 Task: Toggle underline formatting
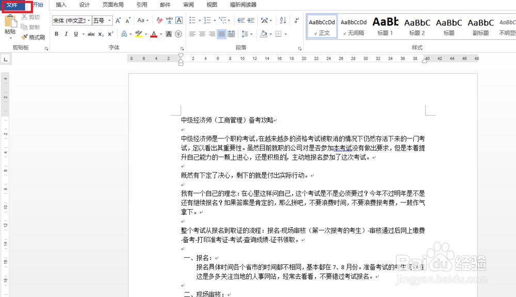76,34
